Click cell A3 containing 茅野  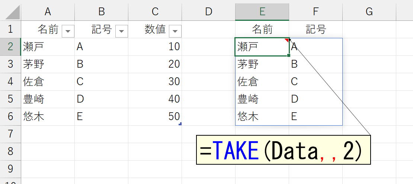tap(48, 64)
